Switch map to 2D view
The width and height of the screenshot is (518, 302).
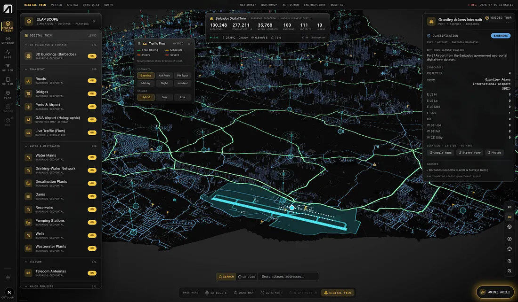(510, 207)
